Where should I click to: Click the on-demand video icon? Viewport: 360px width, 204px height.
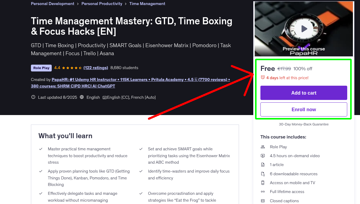click(x=263, y=156)
